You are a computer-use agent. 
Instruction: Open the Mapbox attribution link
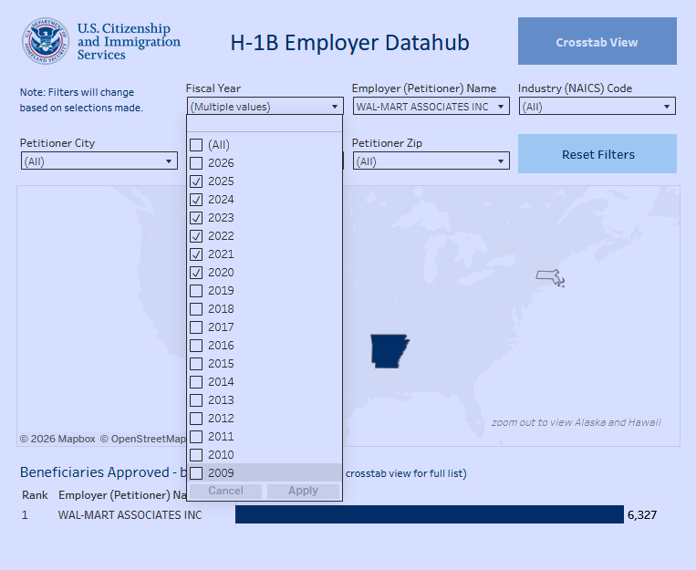click(x=57, y=439)
